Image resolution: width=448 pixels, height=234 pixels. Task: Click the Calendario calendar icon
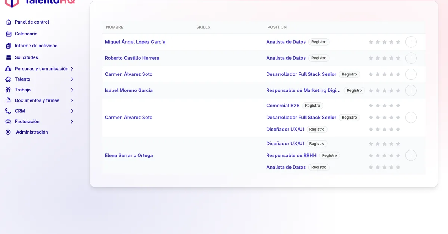point(9,34)
